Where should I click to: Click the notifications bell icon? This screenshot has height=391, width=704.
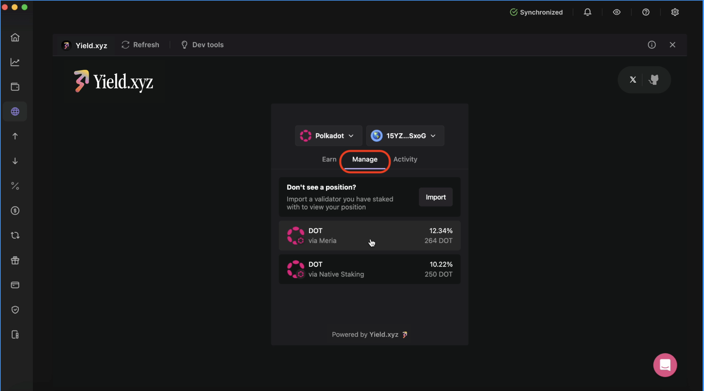pyautogui.click(x=588, y=12)
